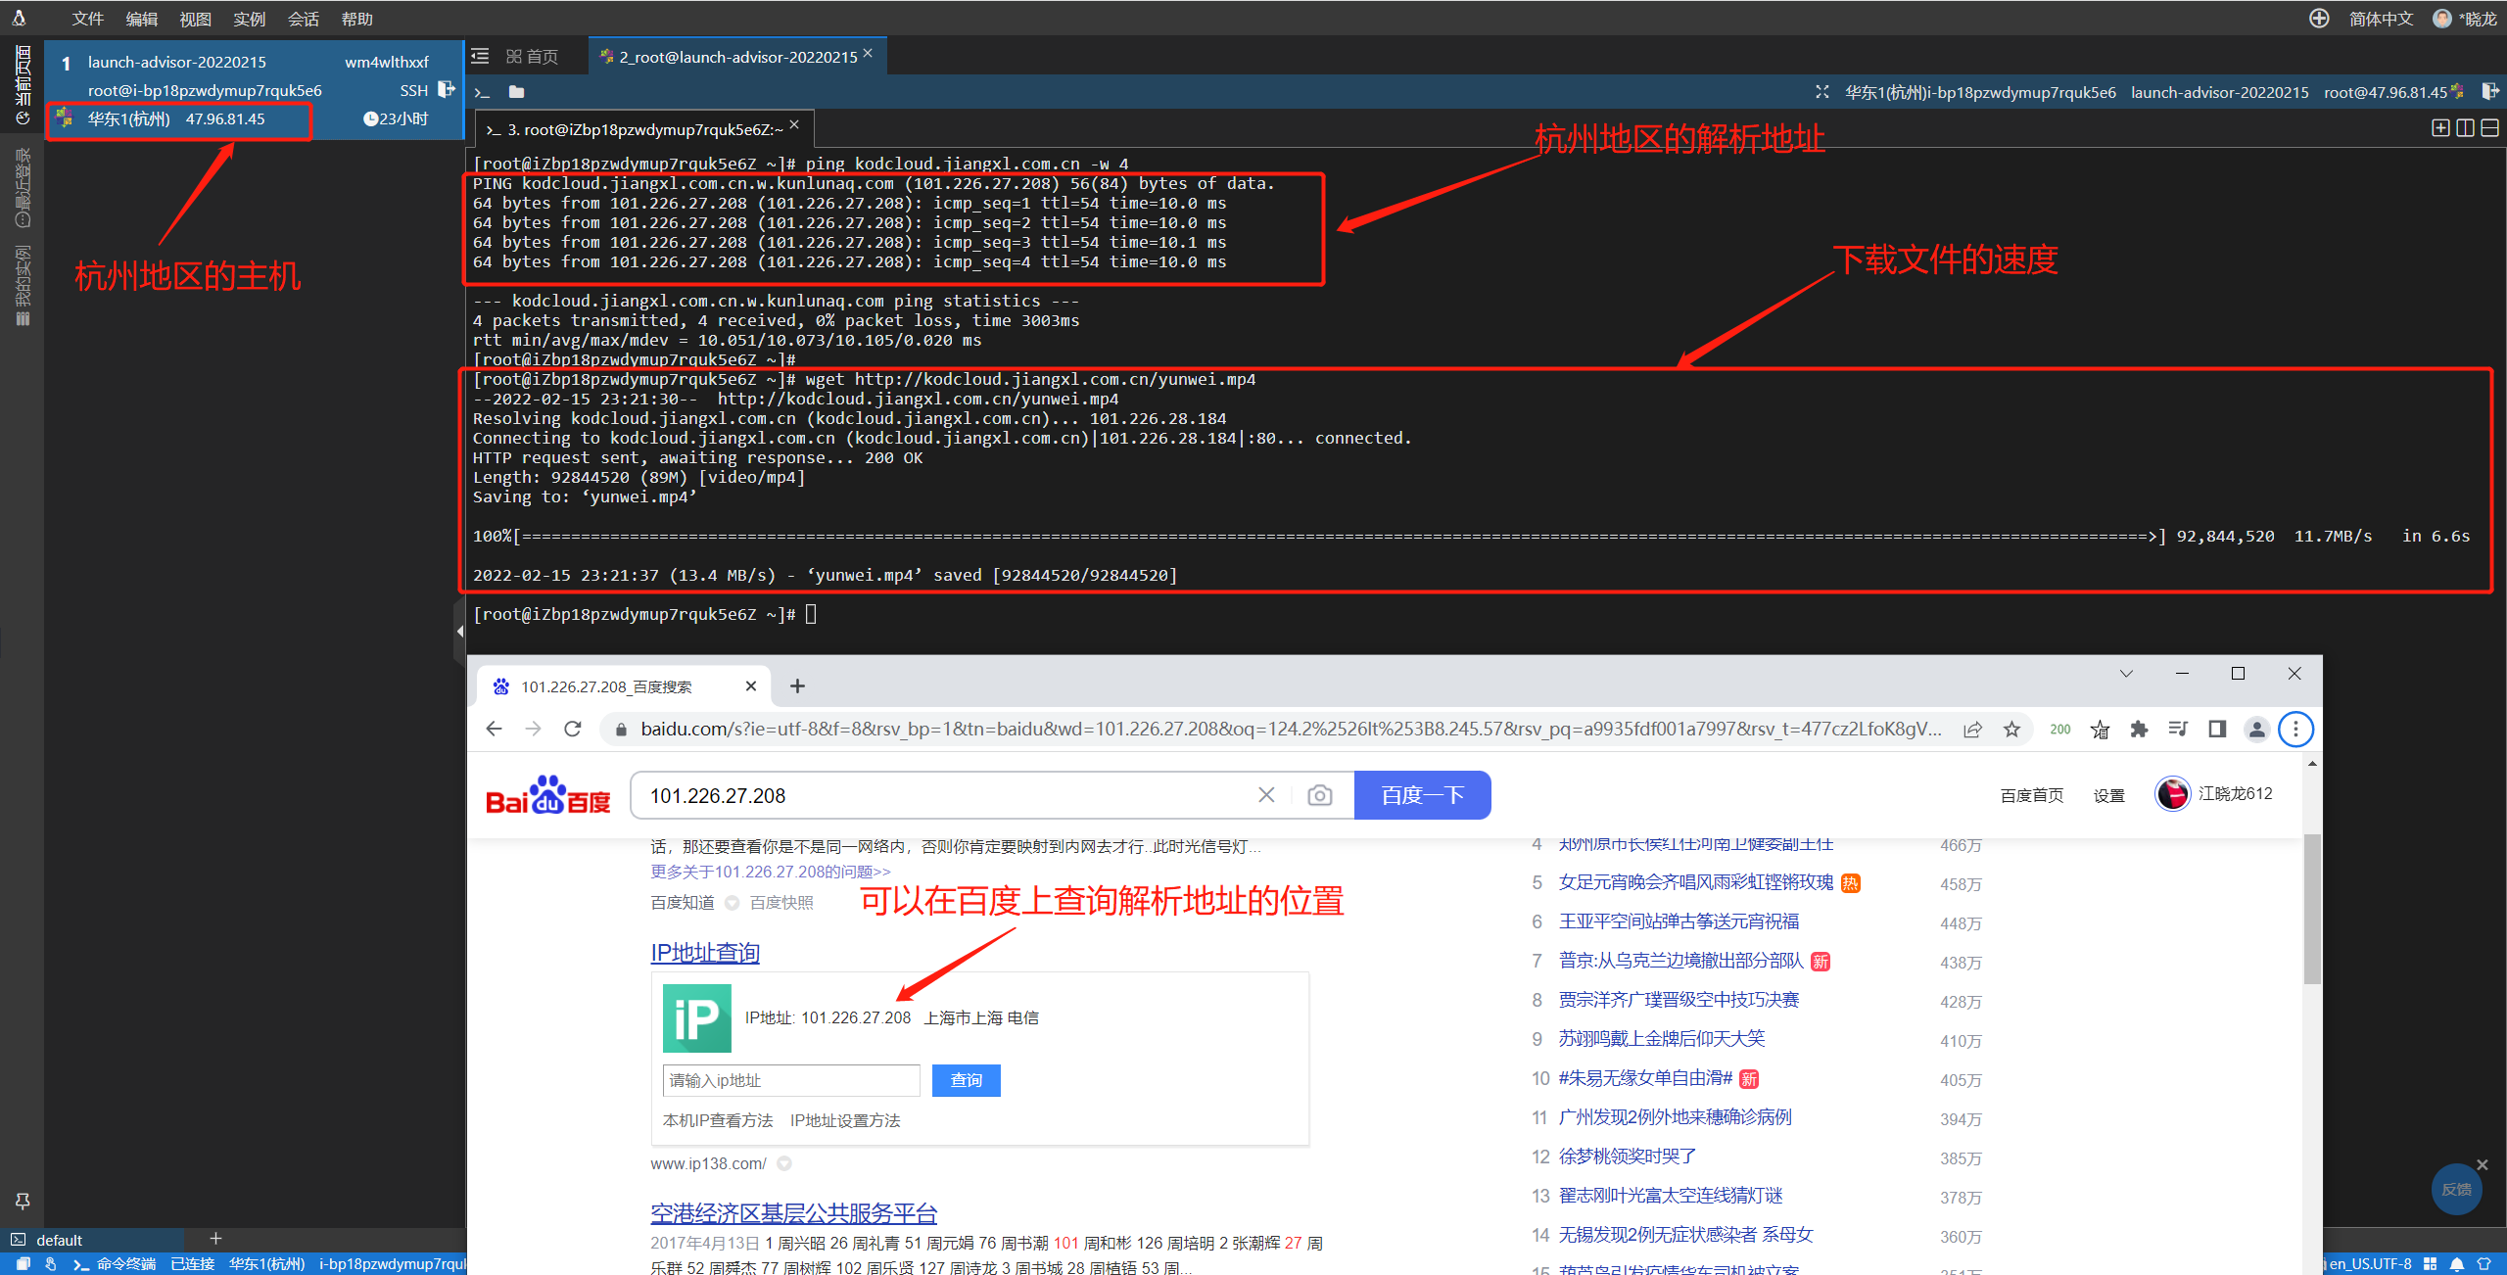Open the 文件 menu
The width and height of the screenshot is (2507, 1275).
pos(88,19)
